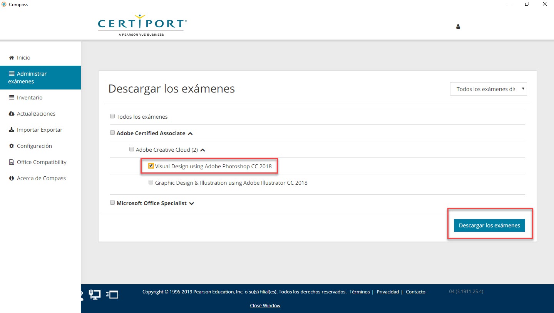Open Administrar exámenes in the sidebar
Image resolution: width=554 pixels, height=313 pixels.
pyautogui.click(x=40, y=78)
